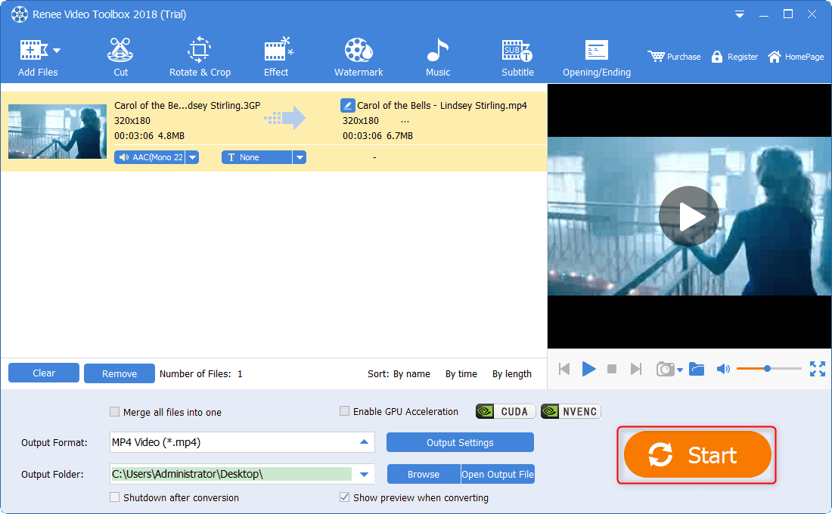The width and height of the screenshot is (832, 514).
Task: Sort files By length
Action: [511, 373]
